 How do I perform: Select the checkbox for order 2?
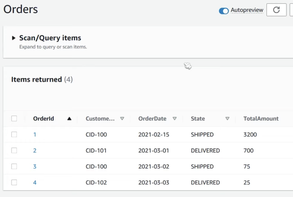[14, 151]
